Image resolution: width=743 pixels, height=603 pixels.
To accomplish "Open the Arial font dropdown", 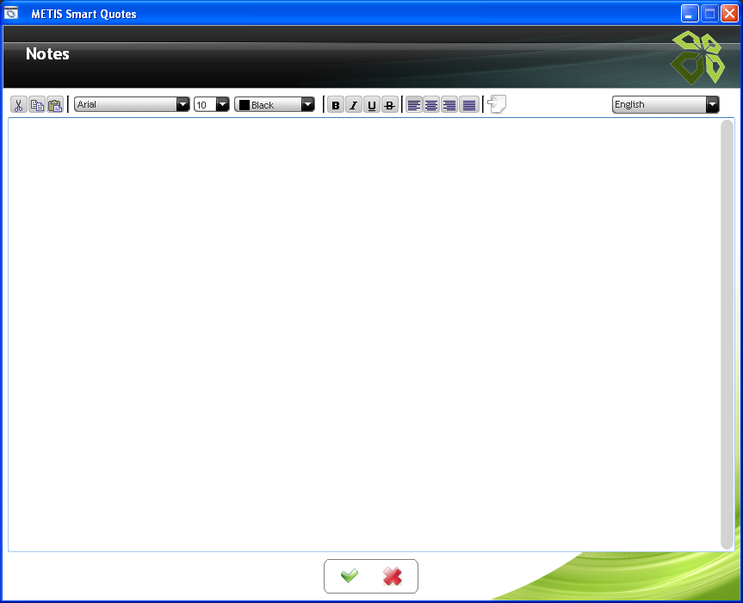I will coord(132,104).
